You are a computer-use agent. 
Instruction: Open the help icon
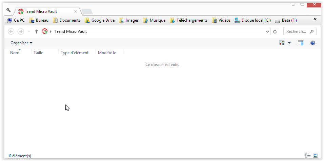[313, 43]
